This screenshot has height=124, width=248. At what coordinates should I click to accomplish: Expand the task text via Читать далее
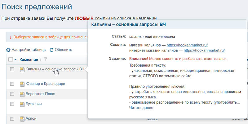click(x=141, y=108)
